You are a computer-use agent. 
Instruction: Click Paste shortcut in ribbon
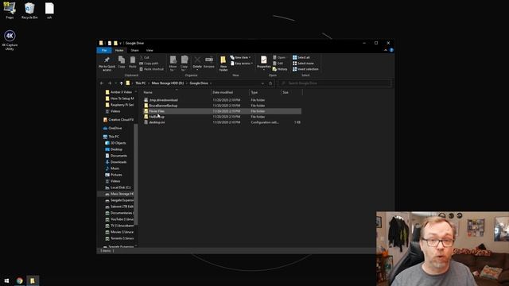click(152, 69)
